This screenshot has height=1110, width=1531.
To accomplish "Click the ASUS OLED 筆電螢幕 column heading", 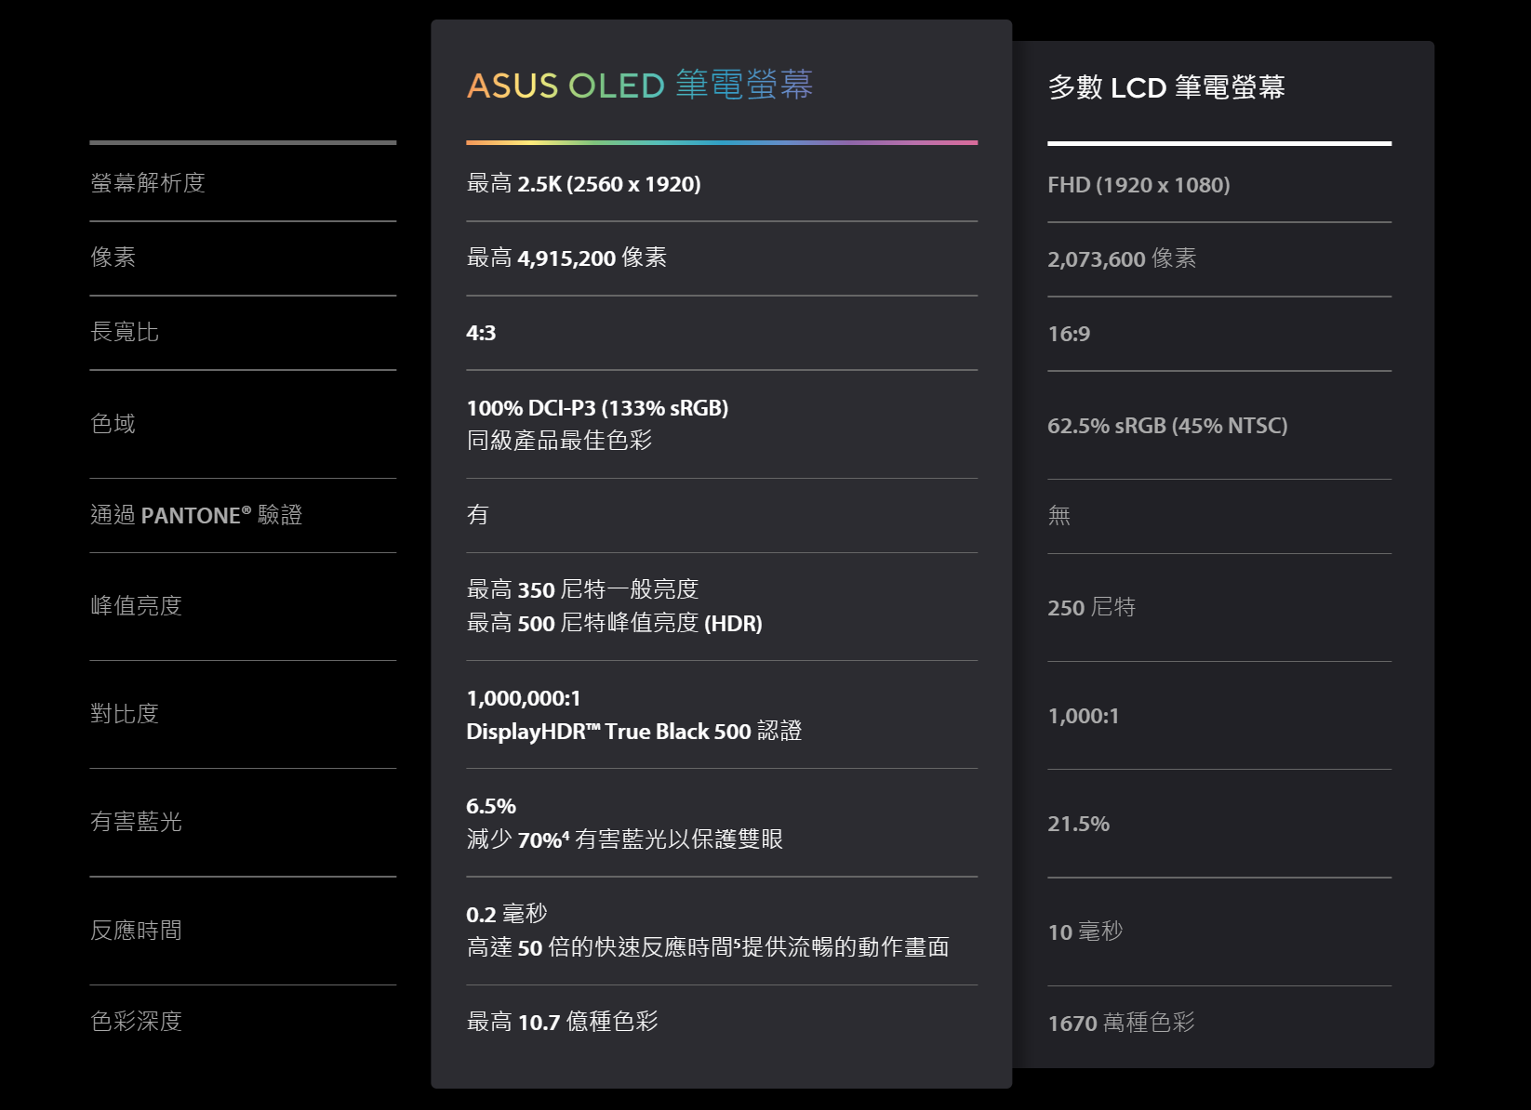I will pyautogui.click(x=639, y=86).
